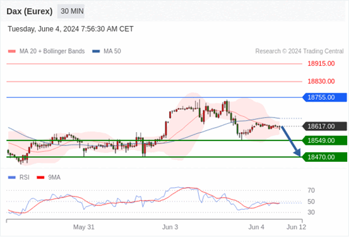The width and height of the screenshot is (349, 237).
Task: Click the Jun 12 date axis label
Action: tap(296, 227)
